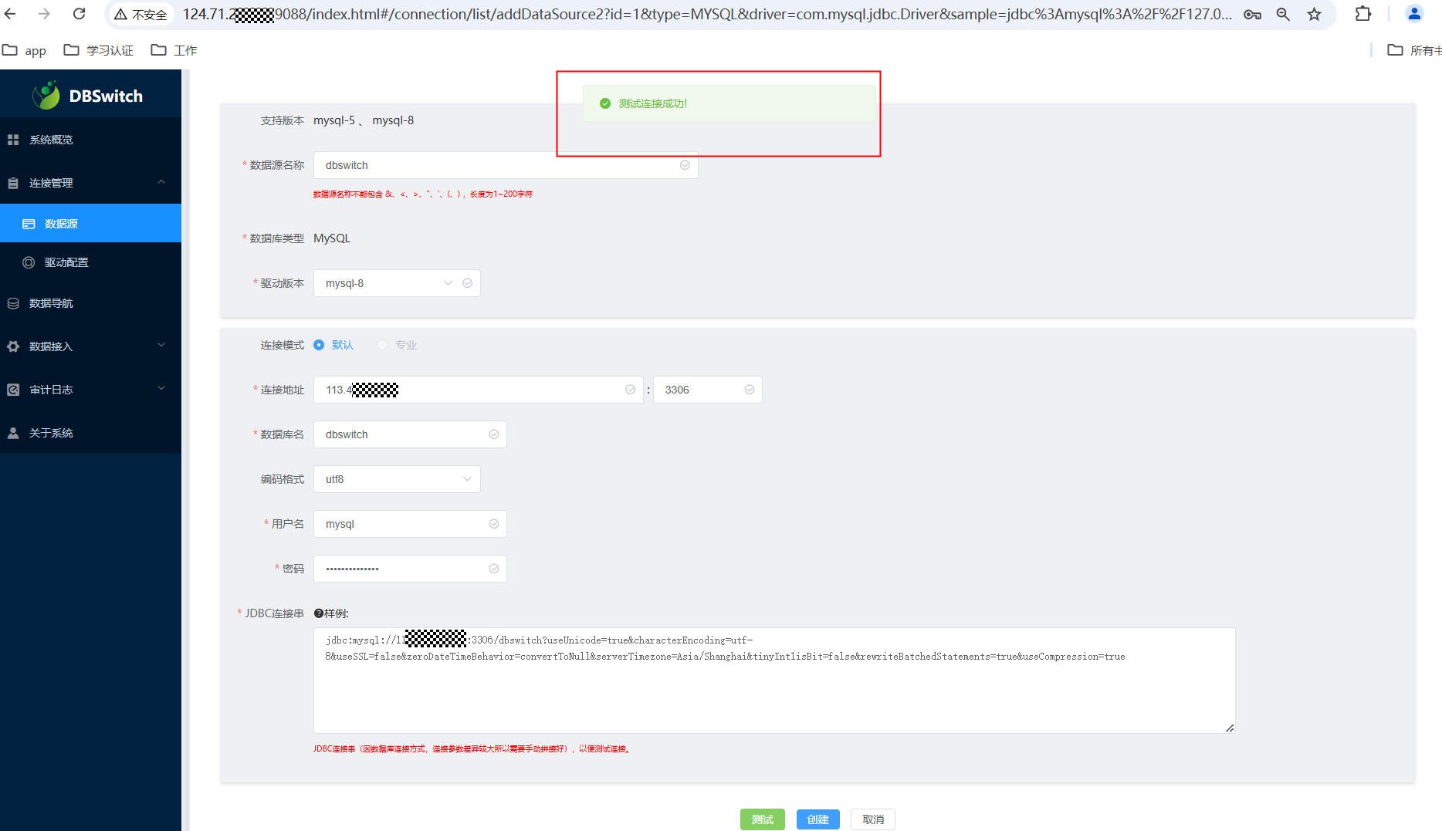Click the browser forward arrow
The width and height of the screenshot is (1442, 831).
(x=44, y=14)
